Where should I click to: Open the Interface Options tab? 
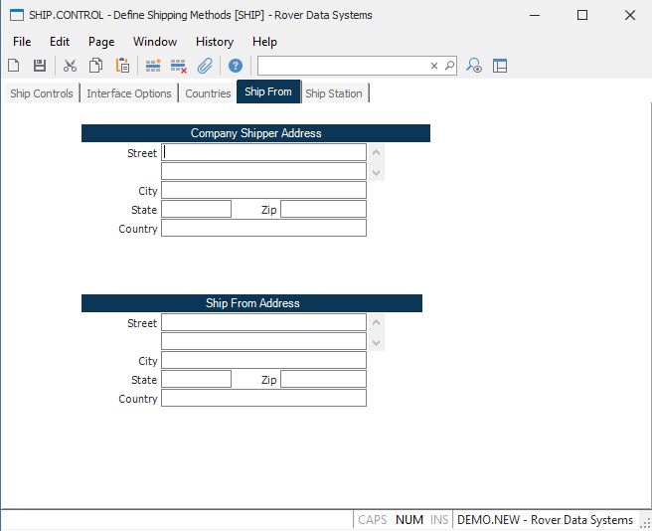[129, 93]
